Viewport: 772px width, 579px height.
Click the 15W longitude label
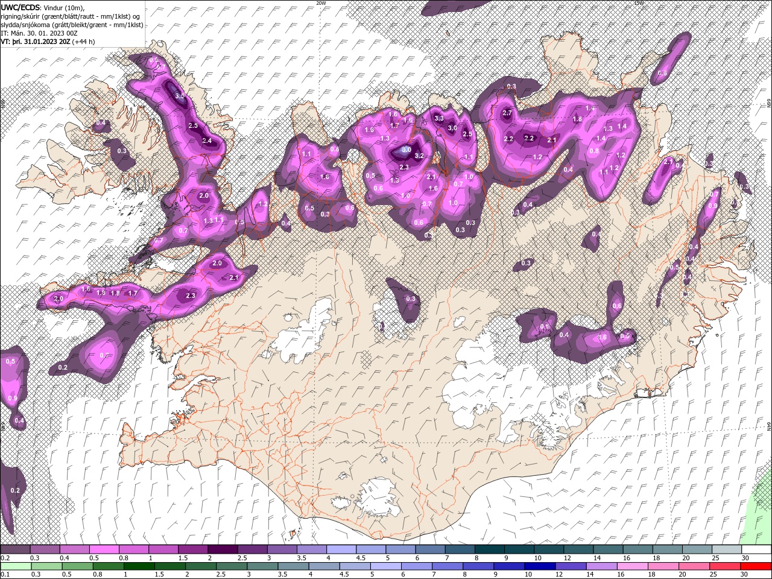click(639, 3)
